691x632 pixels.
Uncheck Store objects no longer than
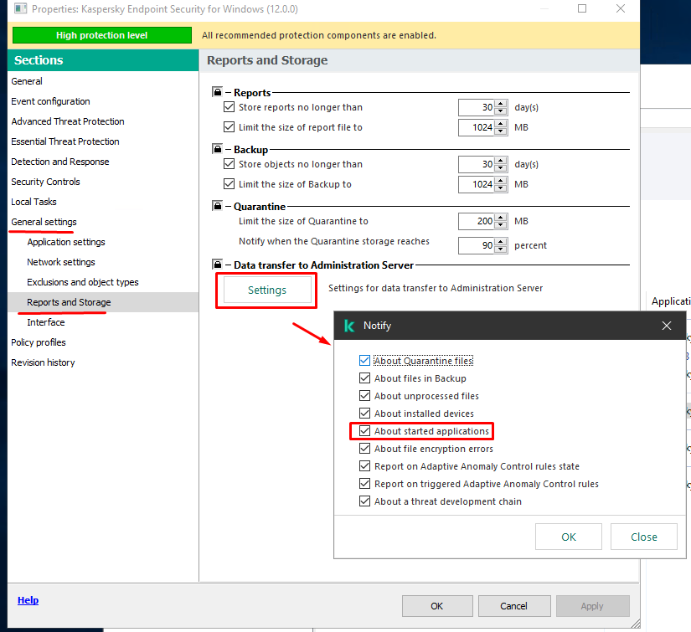(x=229, y=164)
